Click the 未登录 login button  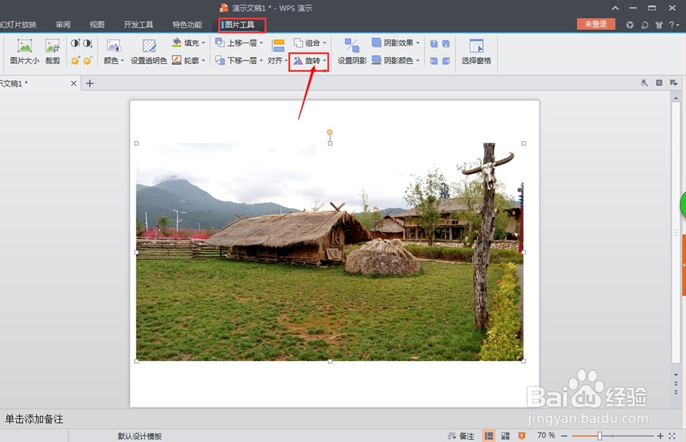coord(596,24)
